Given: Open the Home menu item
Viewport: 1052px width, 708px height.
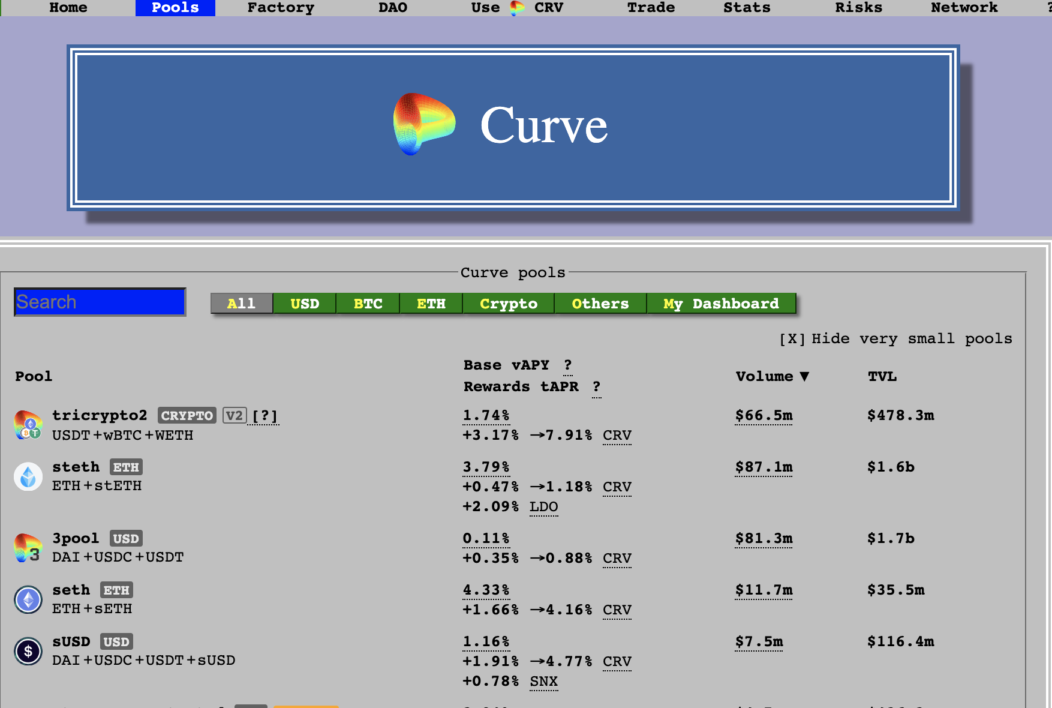Looking at the screenshot, I should (x=68, y=8).
